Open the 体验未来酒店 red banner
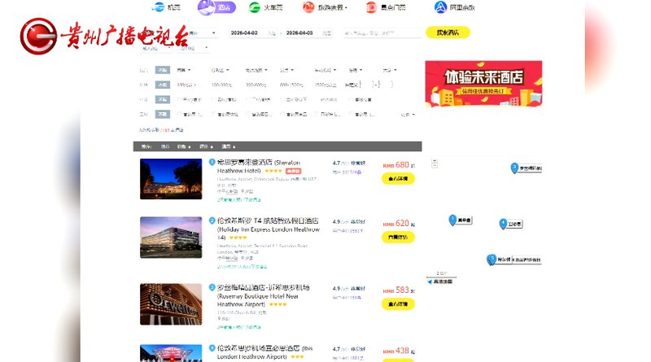Viewport: 651px width, 362px height. (x=483, y=84)
